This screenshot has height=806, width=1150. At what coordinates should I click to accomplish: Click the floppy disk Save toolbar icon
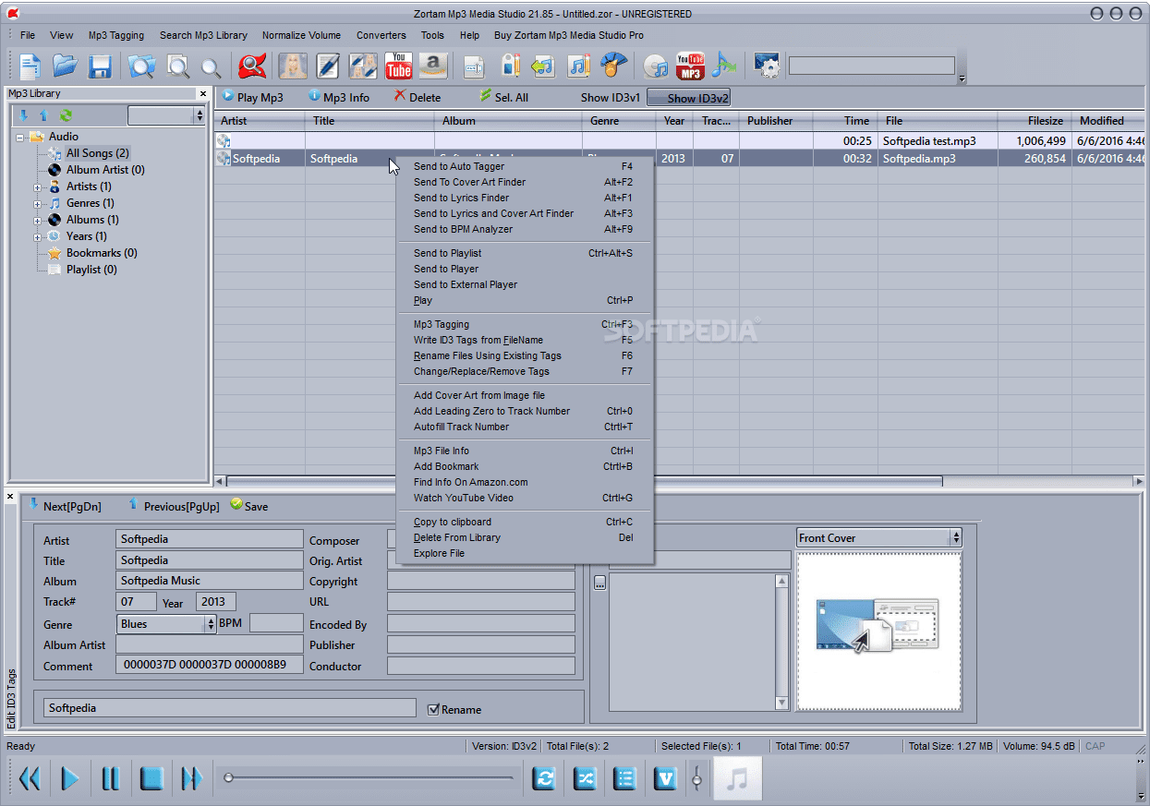tap(100, 66)
